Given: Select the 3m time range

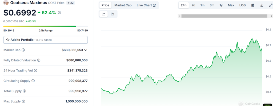Looking at the screenshot, I should click(x=212, y=5).
